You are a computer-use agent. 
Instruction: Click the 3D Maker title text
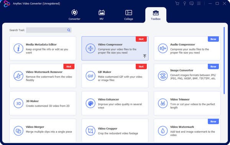[32, 101]
